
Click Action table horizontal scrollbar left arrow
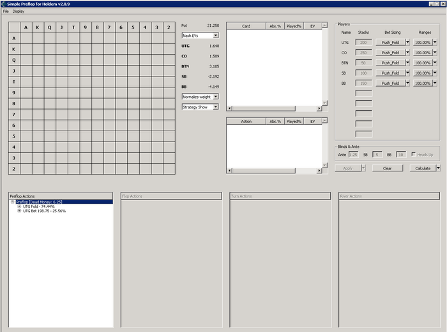click(x=230, y=170)
